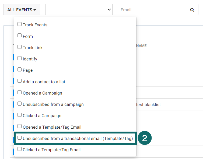Check Add a contact to a list
203x159 pixels.
point(19,81)
